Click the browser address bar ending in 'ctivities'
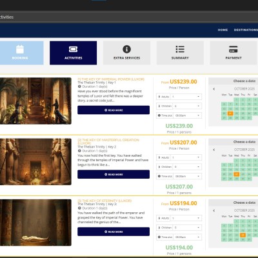The height and width of the screenshot is (258, 258). (129, 17)
